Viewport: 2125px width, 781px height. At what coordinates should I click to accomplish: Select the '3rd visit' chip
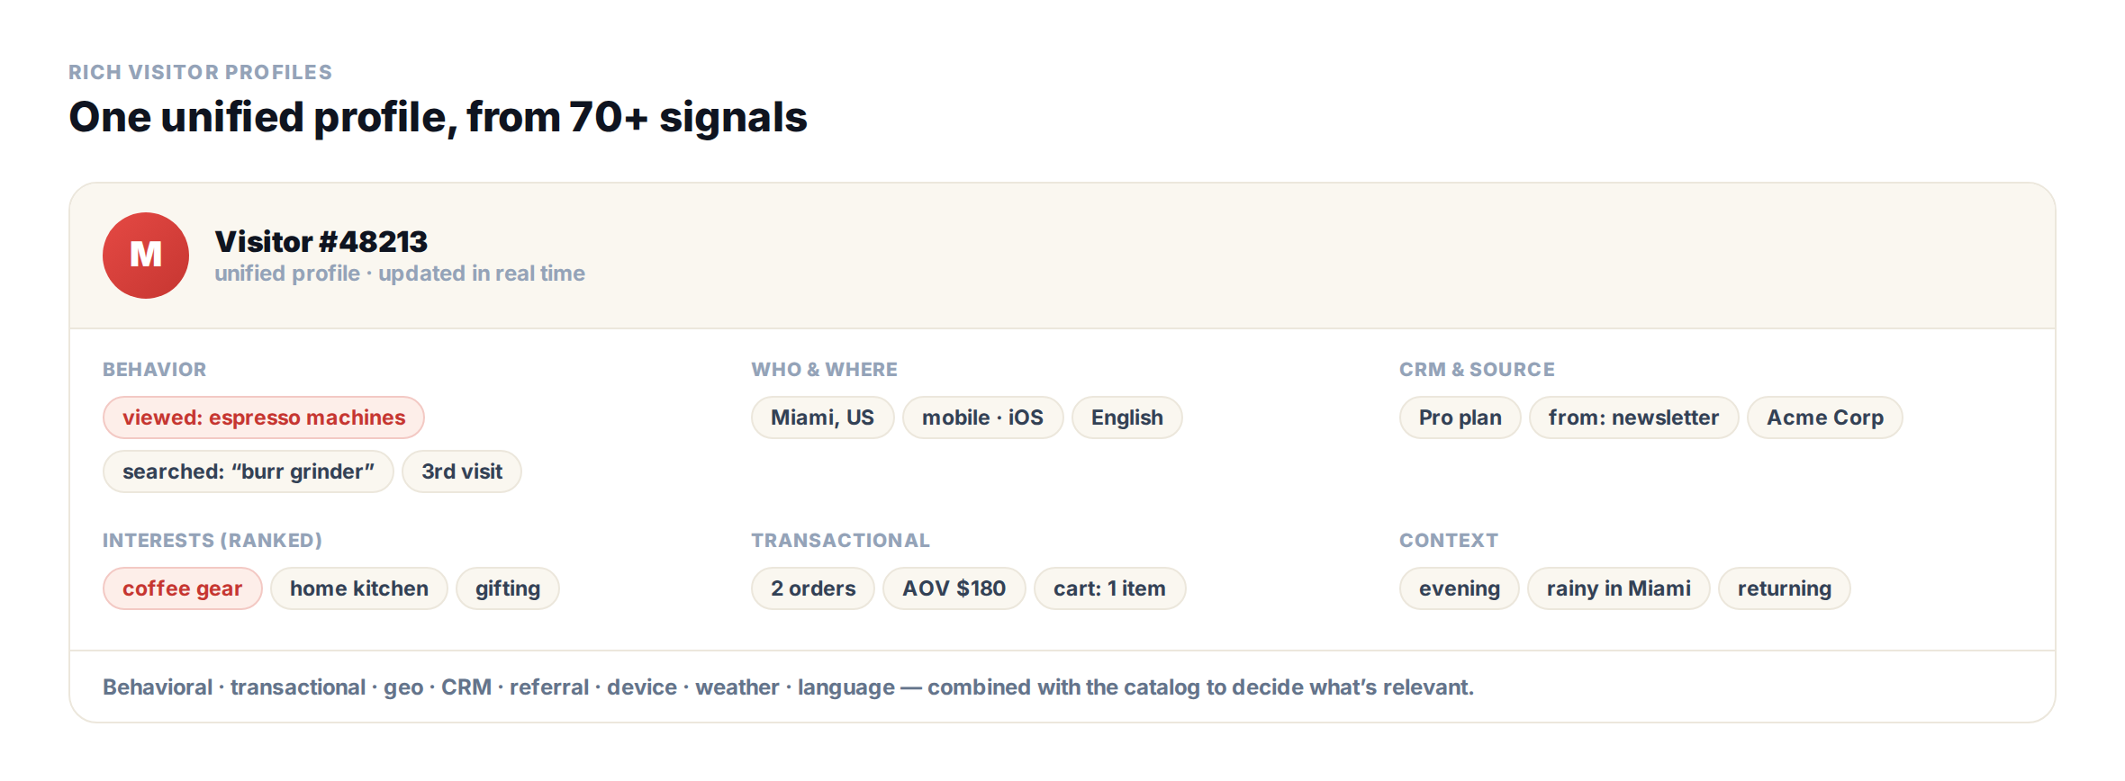[462, 471]
